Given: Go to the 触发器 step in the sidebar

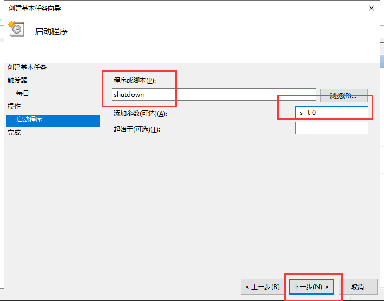Looking at the screenshot, I should [x=17, y=81].
